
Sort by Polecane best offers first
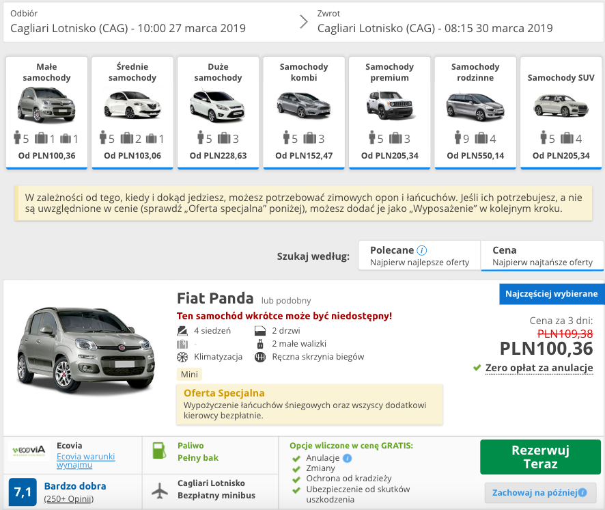(419, 256)
